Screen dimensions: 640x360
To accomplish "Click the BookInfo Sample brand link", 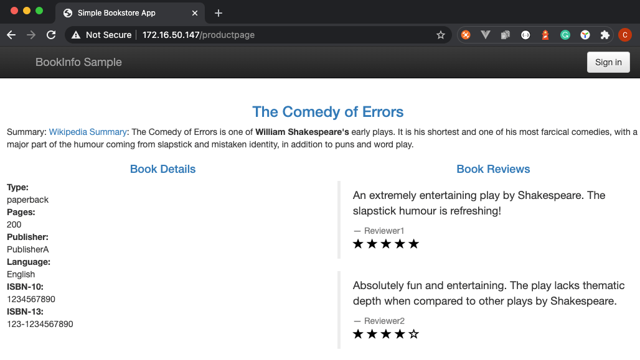I will point(79,62).
